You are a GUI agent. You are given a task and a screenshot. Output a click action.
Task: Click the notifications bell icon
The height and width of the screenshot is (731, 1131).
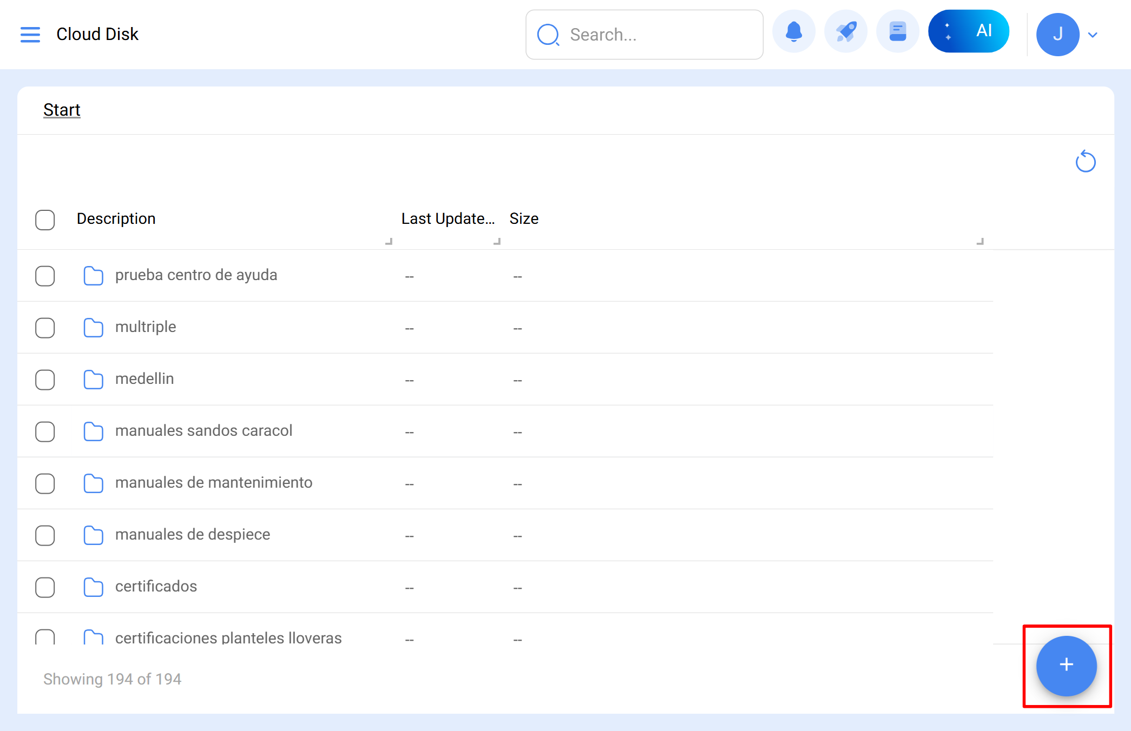(x=793, y=32)
